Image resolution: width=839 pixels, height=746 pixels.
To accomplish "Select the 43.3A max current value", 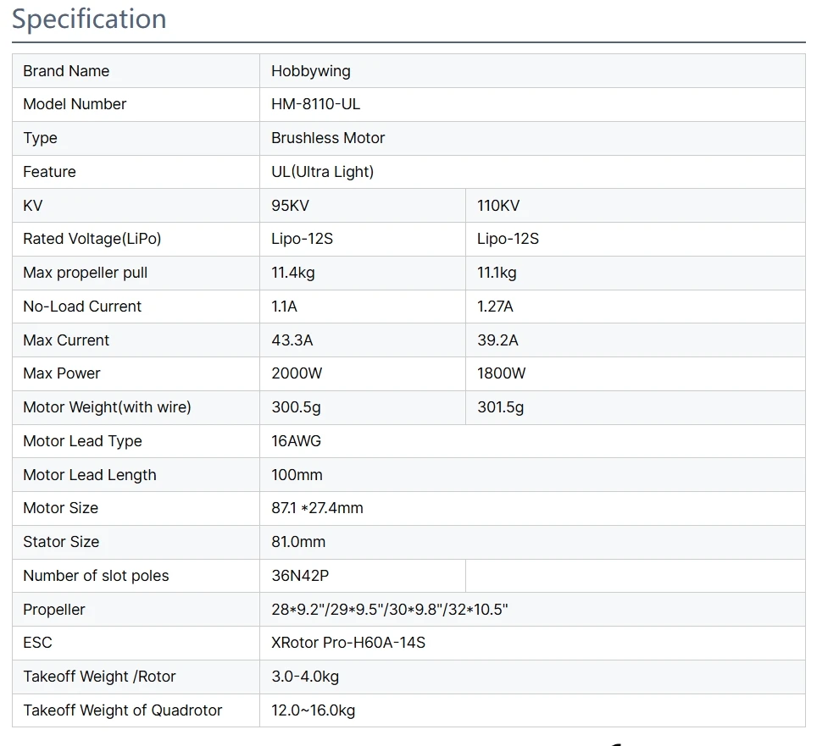I will tap(292, 340).
